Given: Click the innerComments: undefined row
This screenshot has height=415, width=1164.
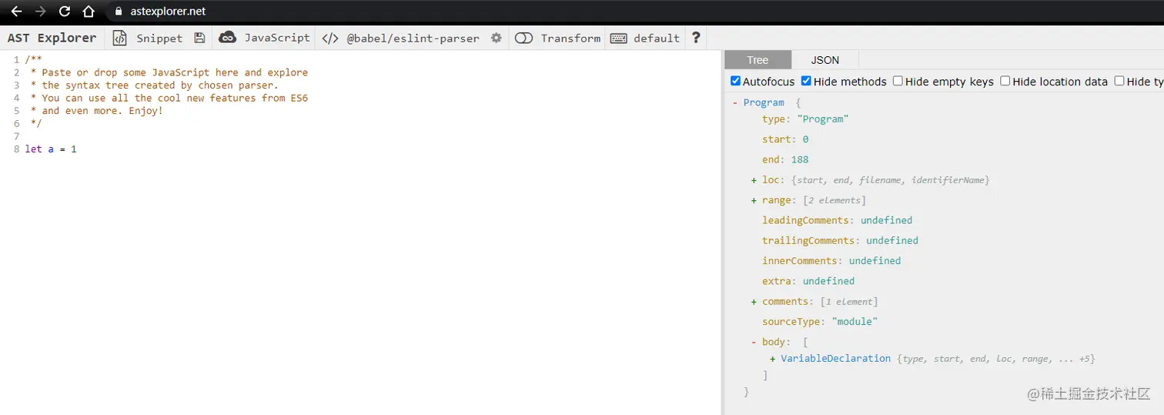Looking at the screenshot, I should [x=831, y=260].
